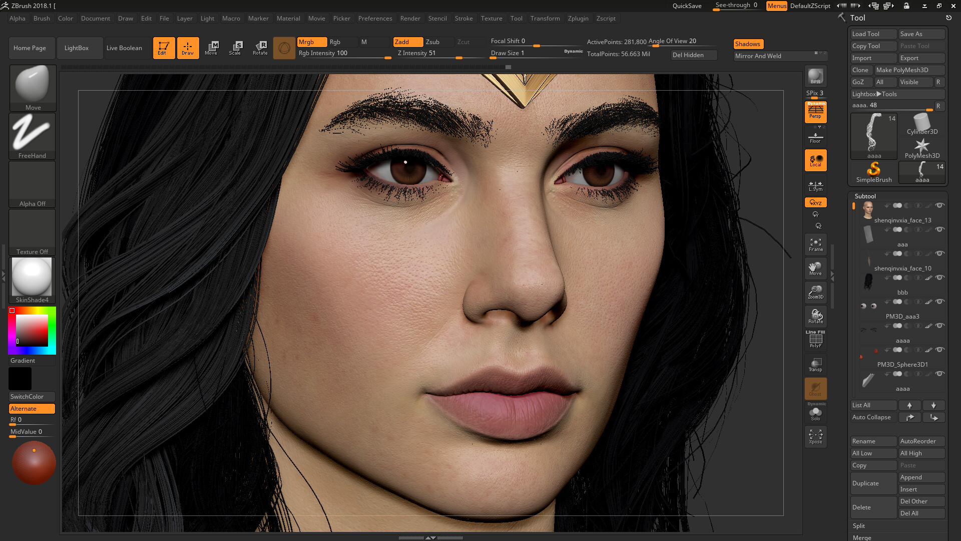
Task: Pick a color in the color picker square
Action: (32, 331)
